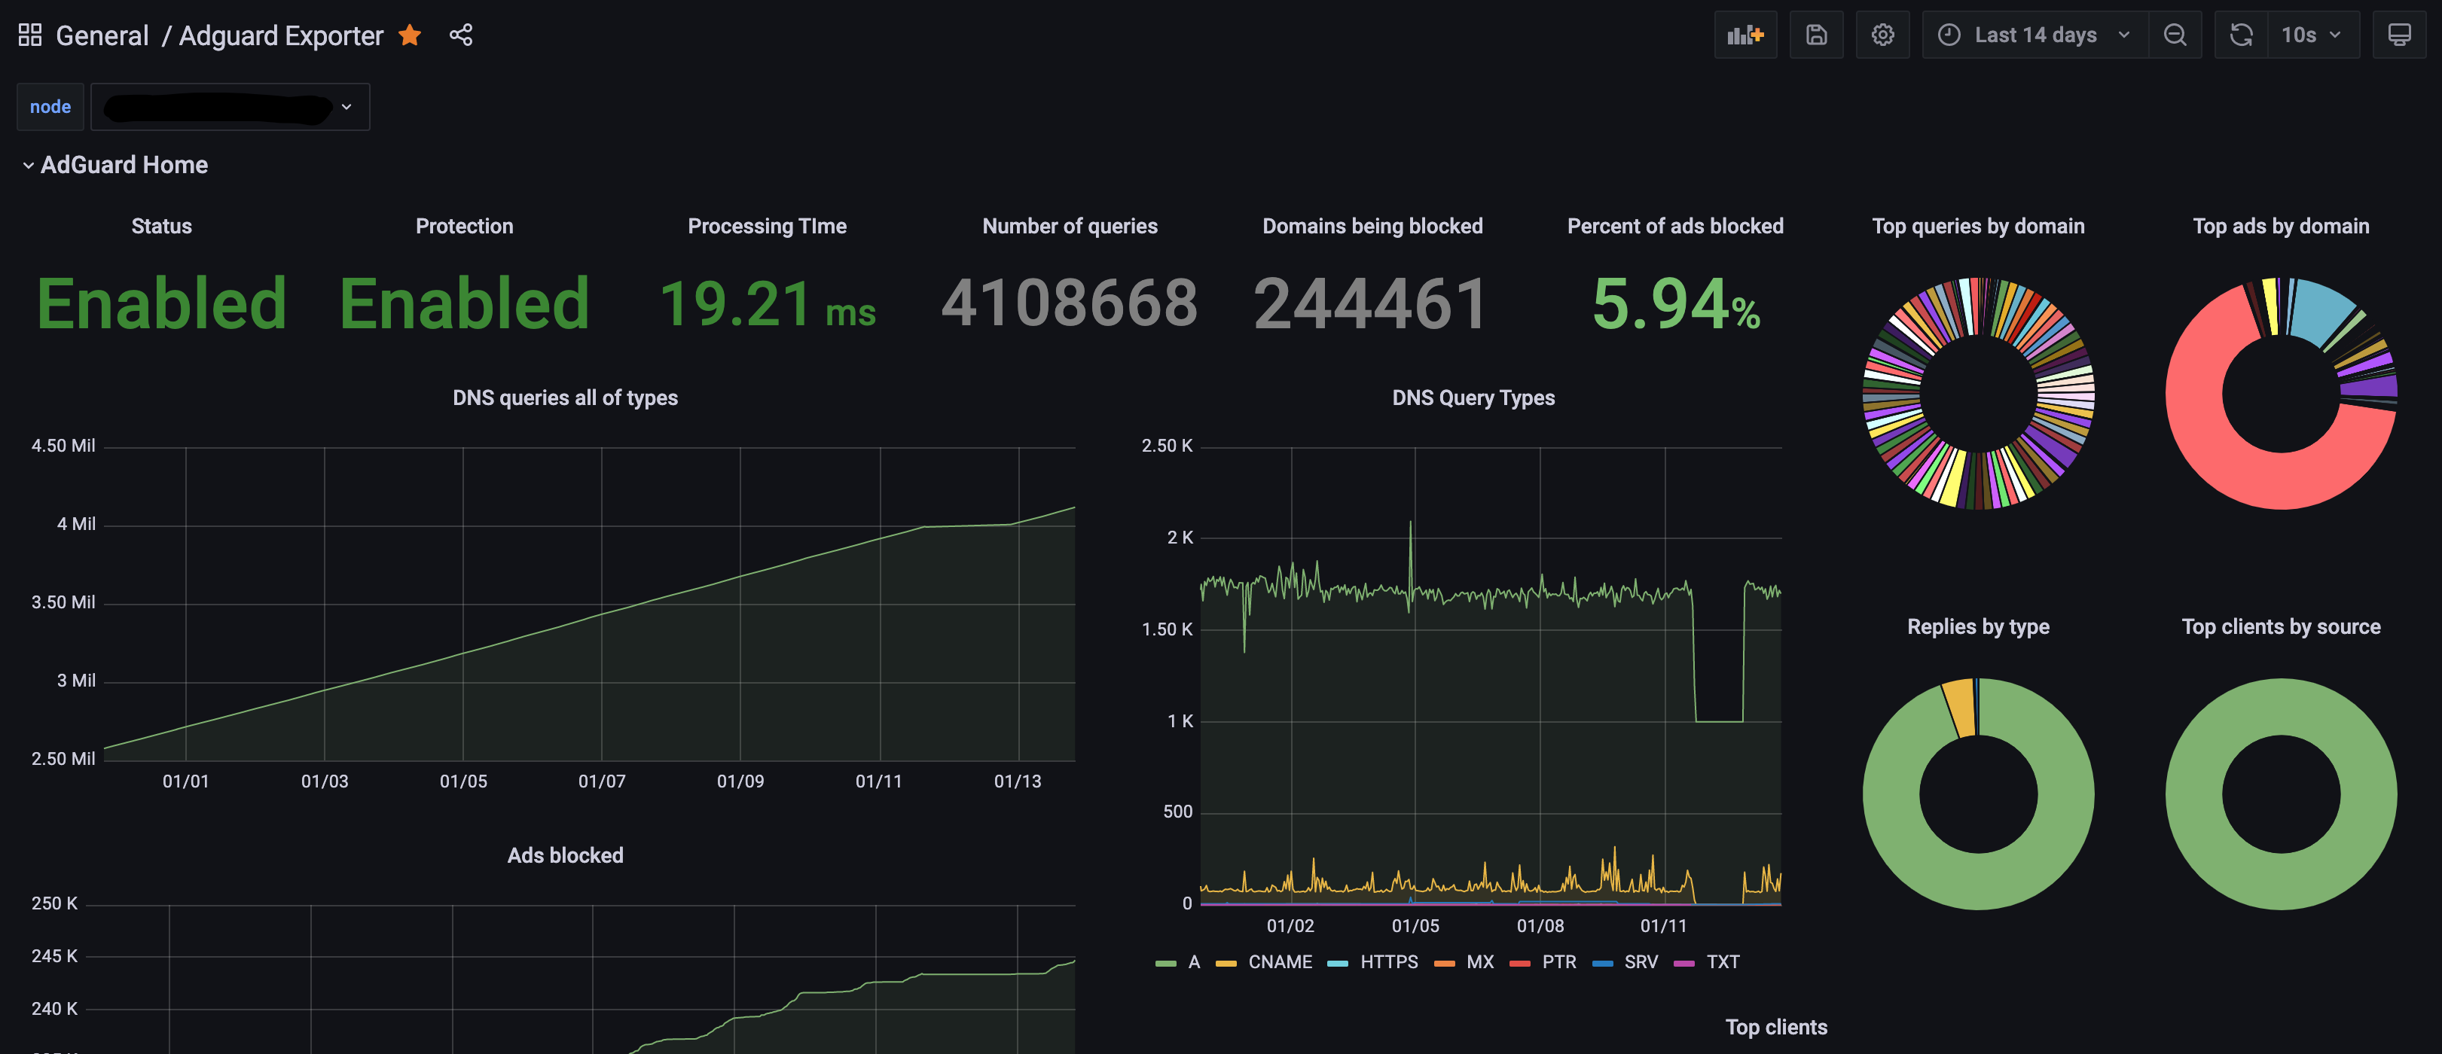Open the Protection panel title menu
Viewport: 2442px width, 1054px height.
(465, 226)
